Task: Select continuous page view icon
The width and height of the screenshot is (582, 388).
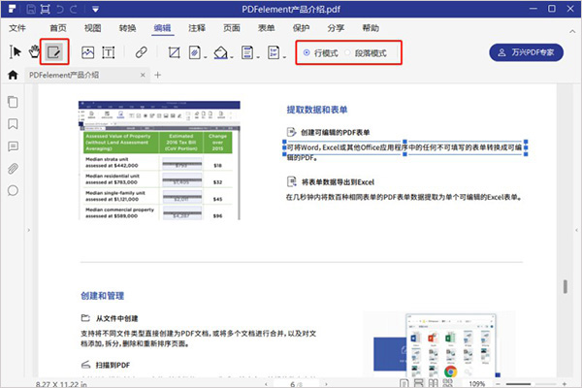Action: tap(418, 383)
